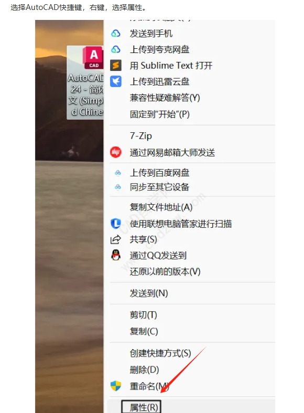Click the Quark cloud icon beside 发送到手机
Screen dimensions: 304x413
click(x=116, y=34)
